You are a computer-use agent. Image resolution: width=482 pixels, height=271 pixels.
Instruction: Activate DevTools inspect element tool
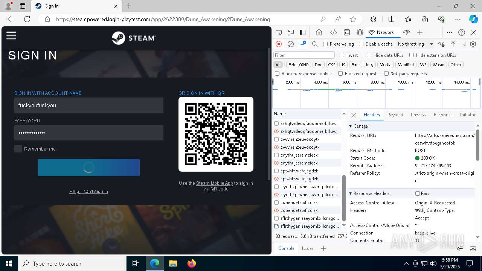[x=279, y=32]
